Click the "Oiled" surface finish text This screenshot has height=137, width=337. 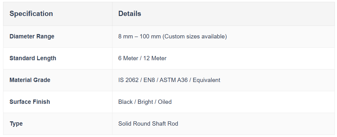point(165,102)
